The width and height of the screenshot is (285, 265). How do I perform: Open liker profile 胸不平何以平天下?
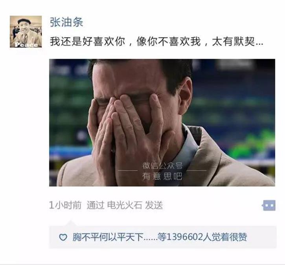pos(108,237)
